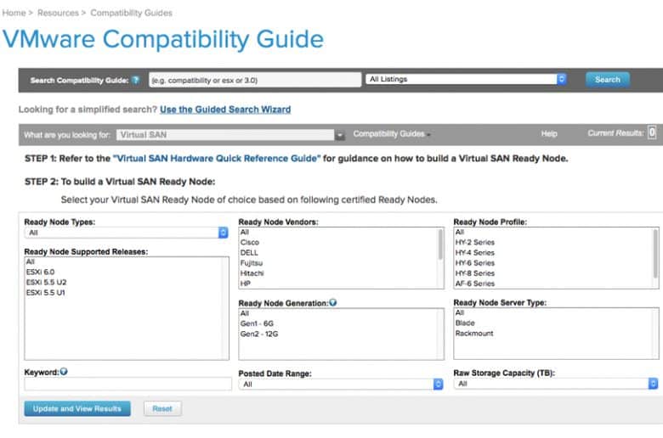The height and width of the screenshot is (438, 663).
Task: Select All in Ready Node Profile list
Action: (460, 232)
